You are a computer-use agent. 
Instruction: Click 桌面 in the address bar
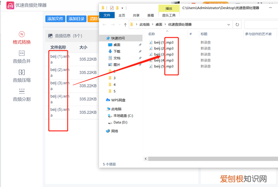pyautogui.click(x=159, y=24)
